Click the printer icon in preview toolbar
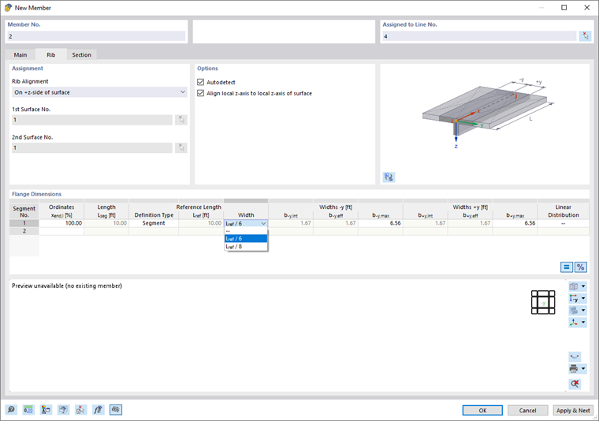 point(574,369)
